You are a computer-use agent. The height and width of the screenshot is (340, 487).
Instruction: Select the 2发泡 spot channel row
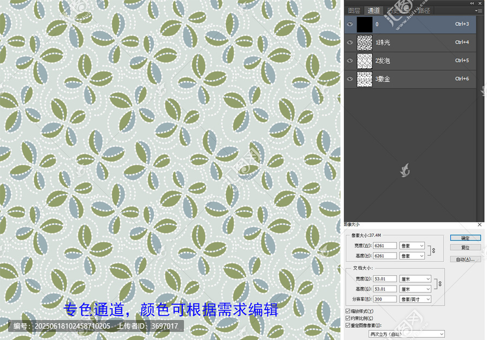point(410,61)
